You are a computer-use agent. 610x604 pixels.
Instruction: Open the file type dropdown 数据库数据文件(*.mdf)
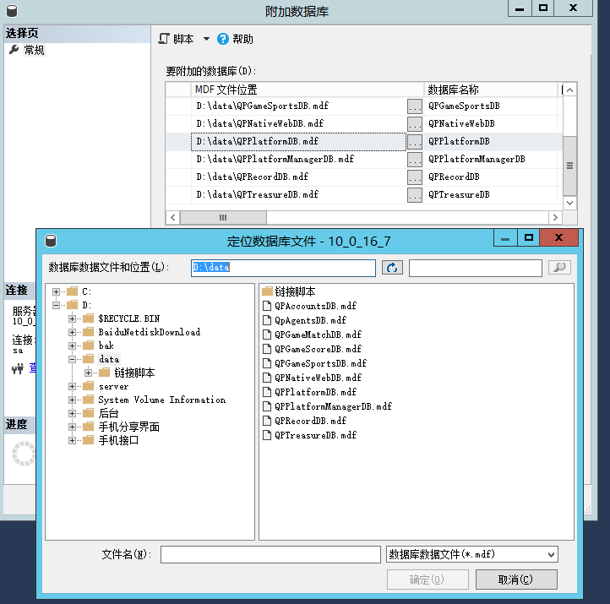tap(472, 555)
